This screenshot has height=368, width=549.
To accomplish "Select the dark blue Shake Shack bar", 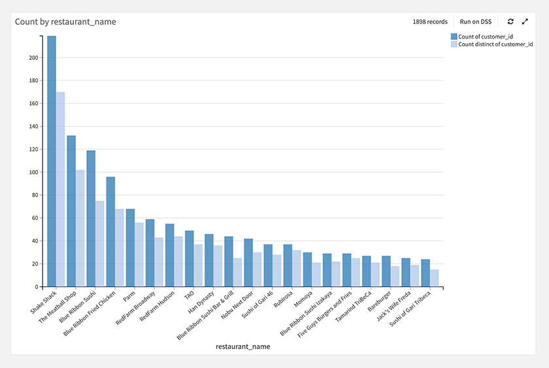I will 52,161.
